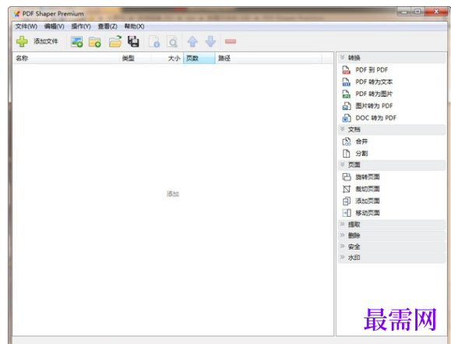
Task: Click the 分割 split icon
Action: click(x=347, y=154)
